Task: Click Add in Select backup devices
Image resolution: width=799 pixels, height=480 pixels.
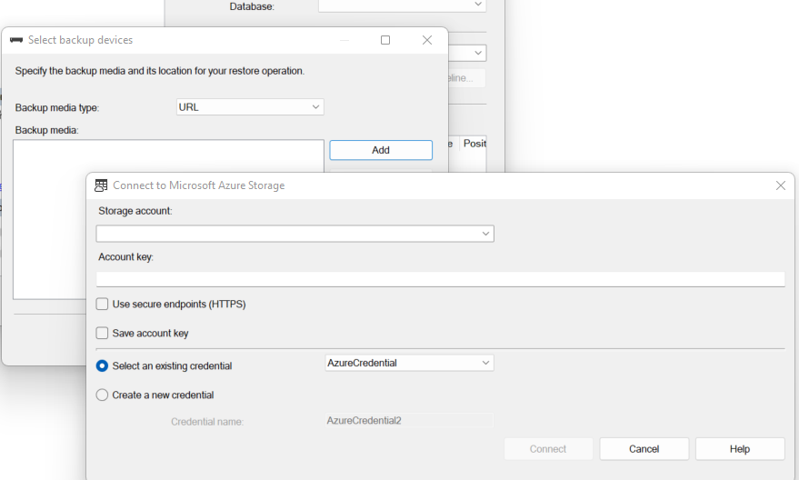Action: 381,150
